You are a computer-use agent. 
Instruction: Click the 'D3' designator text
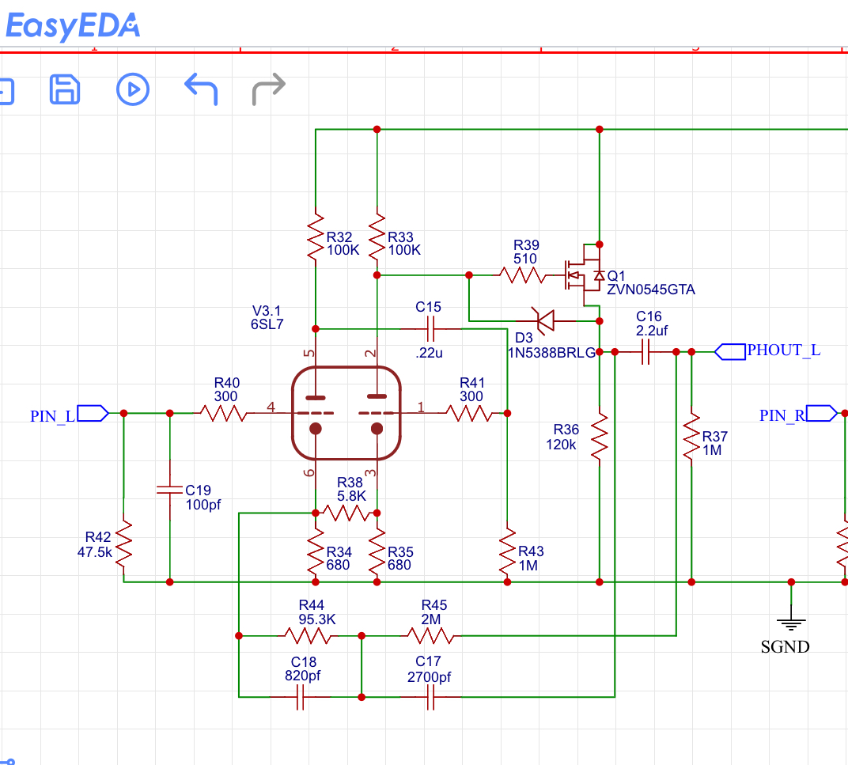click(x=524, y=338)
